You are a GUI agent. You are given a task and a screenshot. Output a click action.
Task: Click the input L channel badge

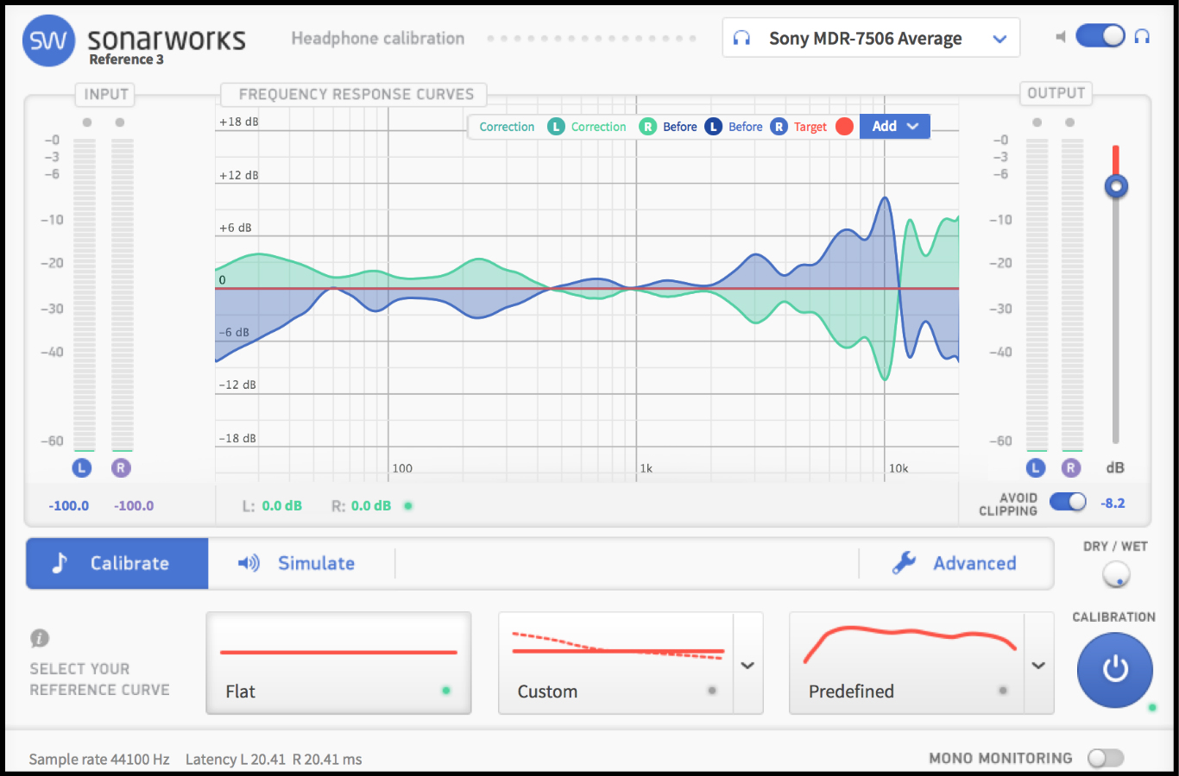click(x=82, y=467)
